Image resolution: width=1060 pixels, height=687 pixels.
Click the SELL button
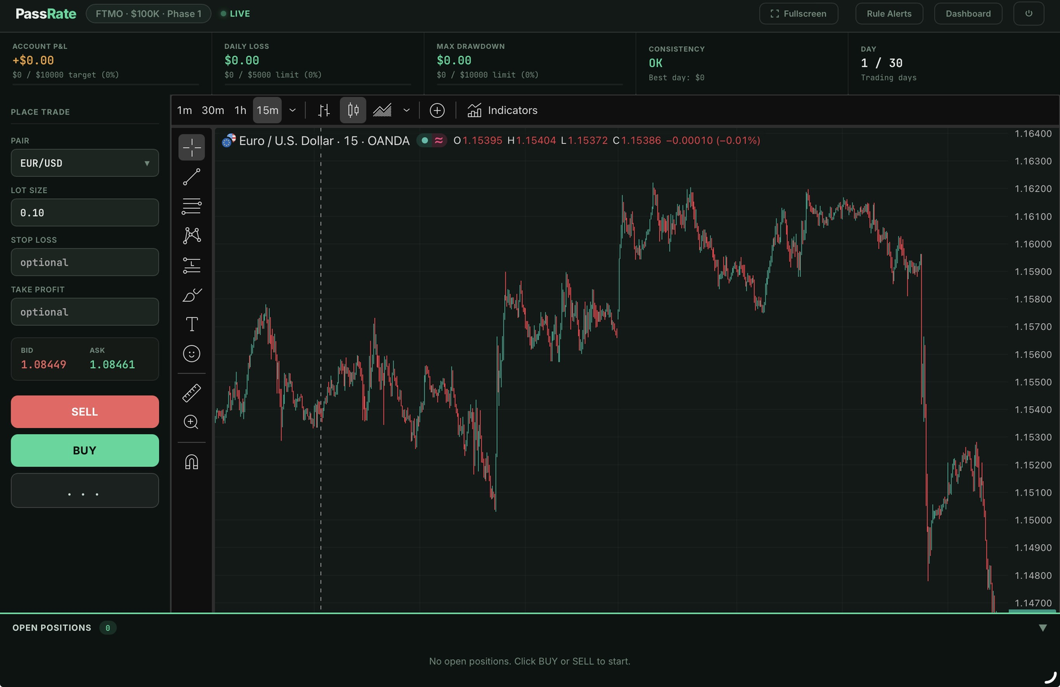pyautogui.click(x=85, y=411)
